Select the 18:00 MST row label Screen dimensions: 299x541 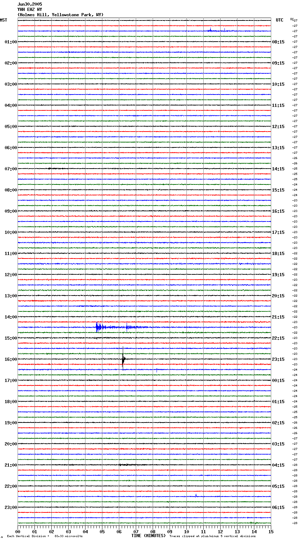pyautogui.click(x=11, y=402)
